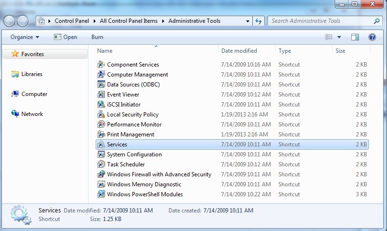Select Computer in the navigation pane
The width and height of the screenshot is (387, 231).
coord(34,94)
